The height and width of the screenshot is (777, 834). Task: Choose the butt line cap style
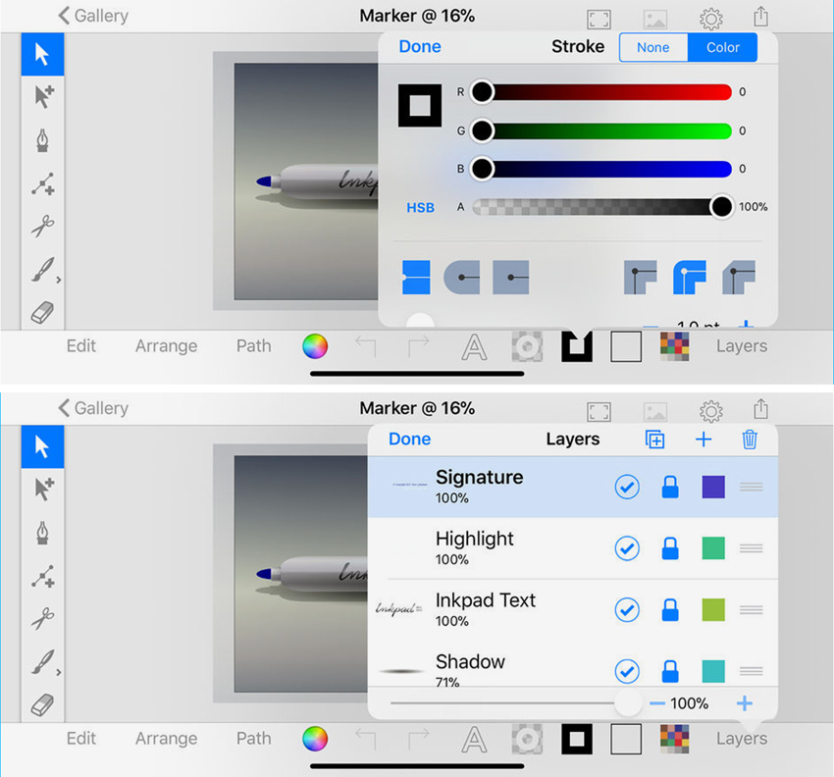click(x=416, y=277)
